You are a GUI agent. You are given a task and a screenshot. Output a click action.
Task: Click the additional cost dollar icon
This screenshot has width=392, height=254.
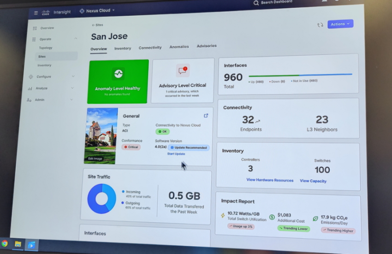pyautogui.click(x=272, y=217)
